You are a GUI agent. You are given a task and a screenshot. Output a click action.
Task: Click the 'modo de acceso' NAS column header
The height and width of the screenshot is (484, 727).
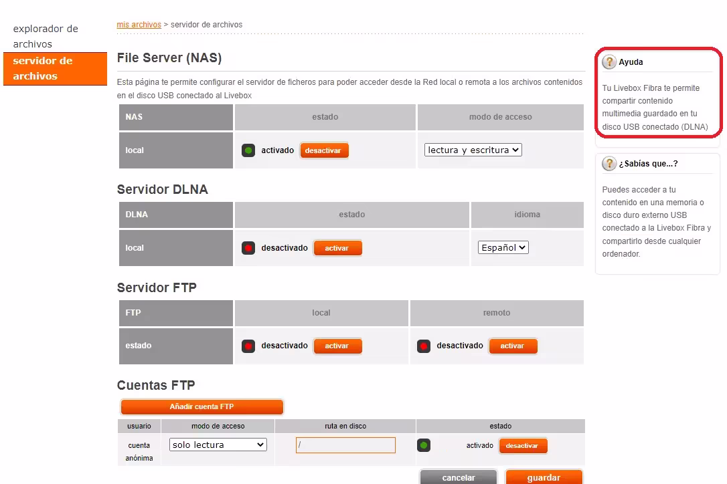click(x=500, y=117)
